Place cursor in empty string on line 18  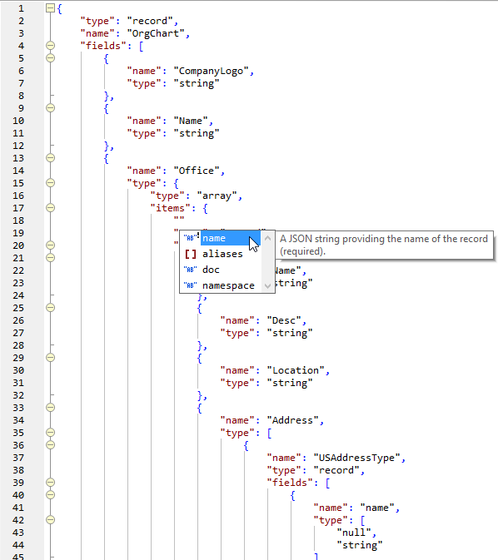coord(179,221)
